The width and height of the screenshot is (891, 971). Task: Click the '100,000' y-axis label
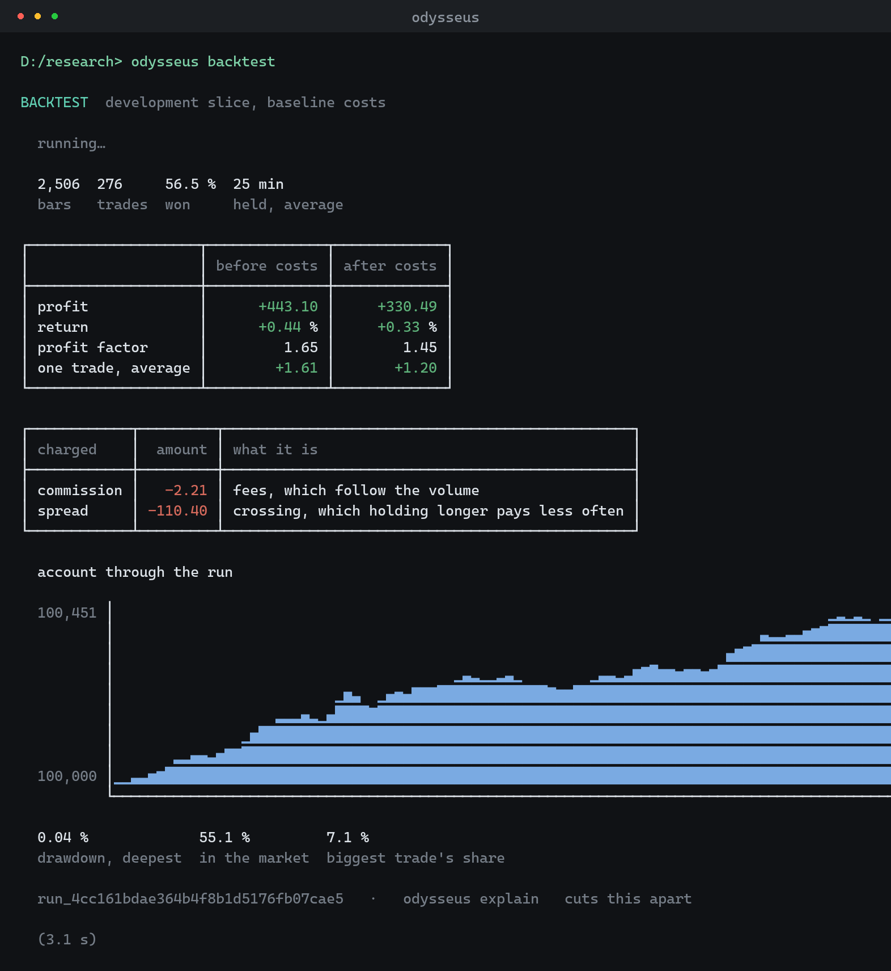coord(67,776)
